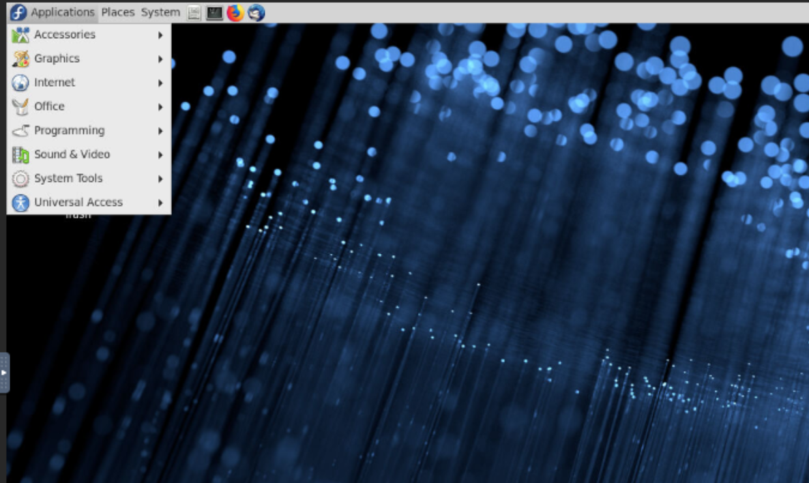The height and width of the screenshot is (483, 809).
Task: Click the Internet globe icon
Action: (x=21, y=83)
